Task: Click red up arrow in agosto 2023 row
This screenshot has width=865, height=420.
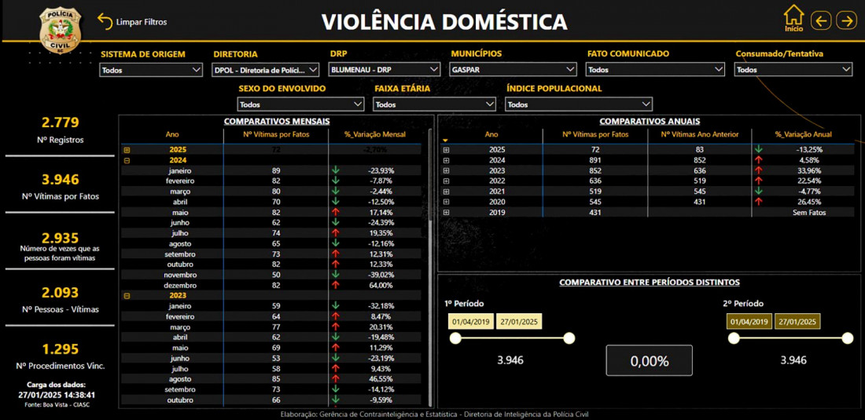Action: pyautogui.click(x=335, y=378)
